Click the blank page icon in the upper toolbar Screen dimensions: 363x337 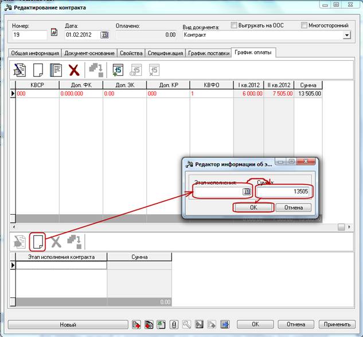click(38, 70)
